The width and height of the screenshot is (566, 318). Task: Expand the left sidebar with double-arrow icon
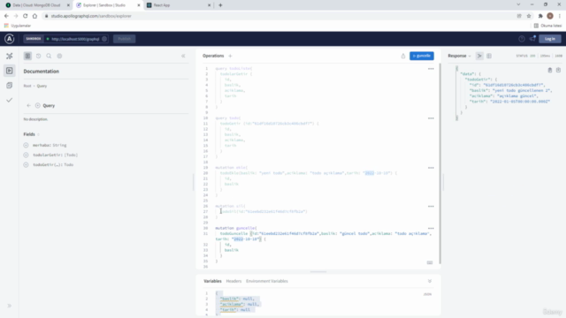[10, 306]
